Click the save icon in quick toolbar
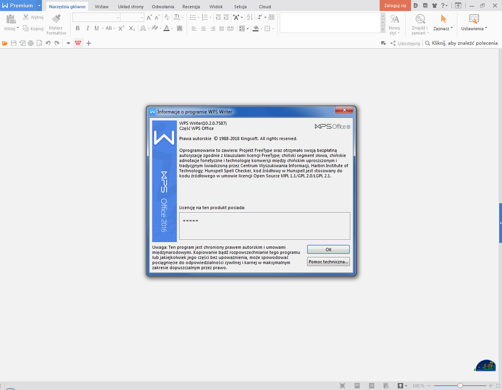Screen dimensions: 502x390 [x=14, y=43]
